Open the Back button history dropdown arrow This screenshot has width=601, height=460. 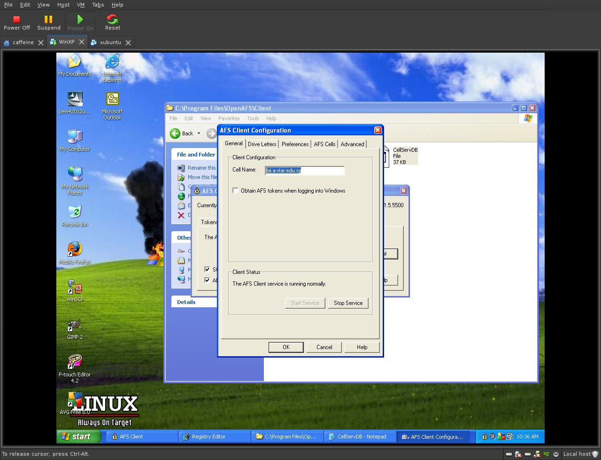coord(199,133)
